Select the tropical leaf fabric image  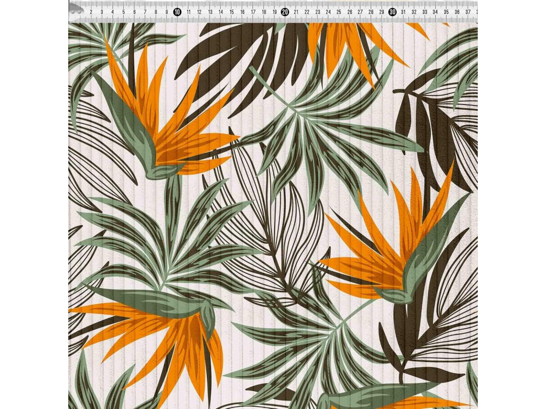click(273, 216)
